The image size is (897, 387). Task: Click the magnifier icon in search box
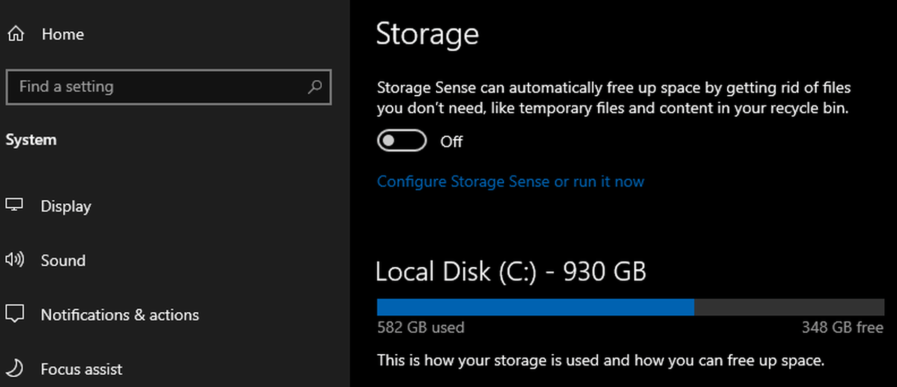click(315, 87)
